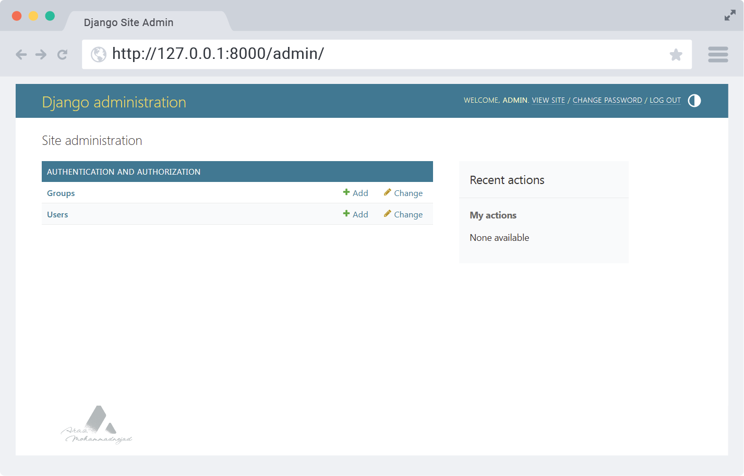Open the Users model link

pos(57,215)
